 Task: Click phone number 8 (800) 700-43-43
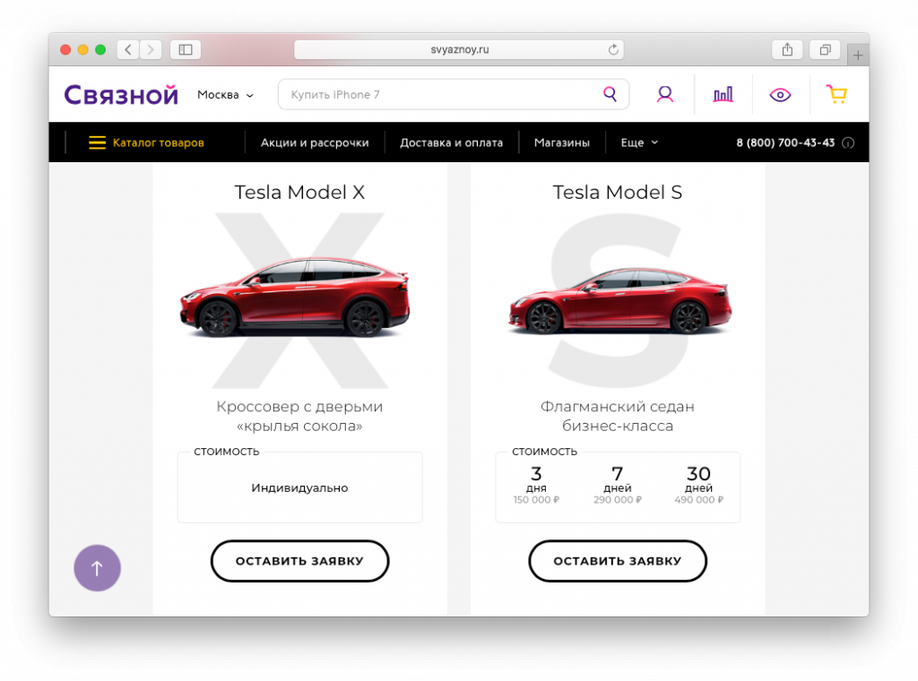click(785, 142)
